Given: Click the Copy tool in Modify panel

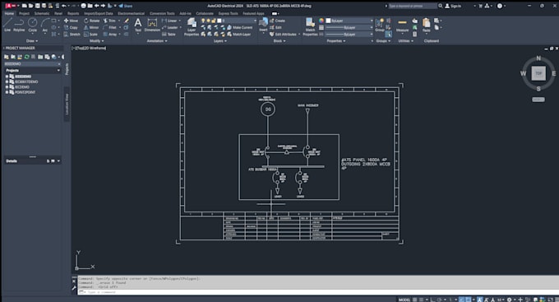Looking at the screenshot, I should click(71, 27).
